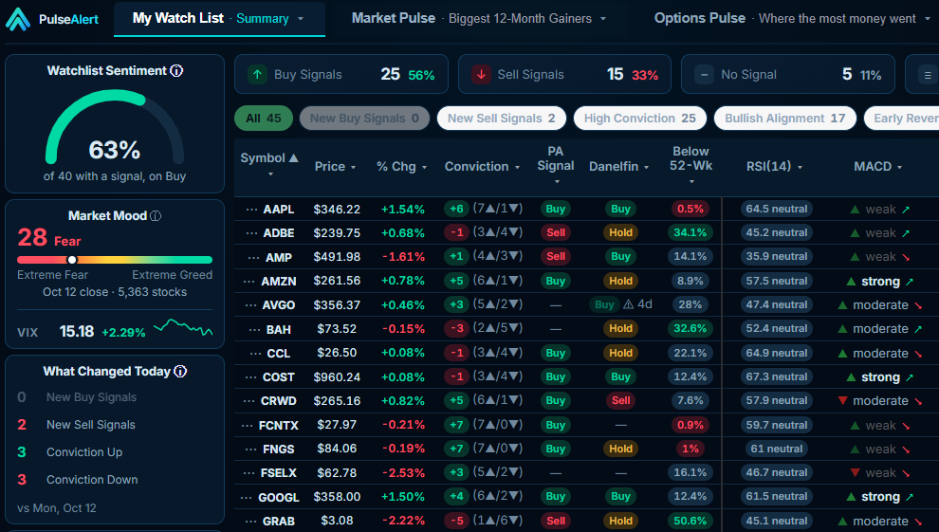Switch to the My Watch List tab
939x532 pixels.
pos(219,19)
